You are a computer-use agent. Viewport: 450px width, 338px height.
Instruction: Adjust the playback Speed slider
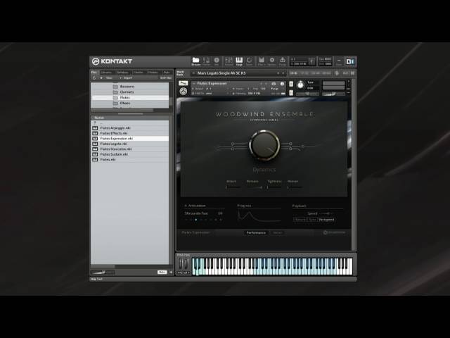(x=326, y=213)
